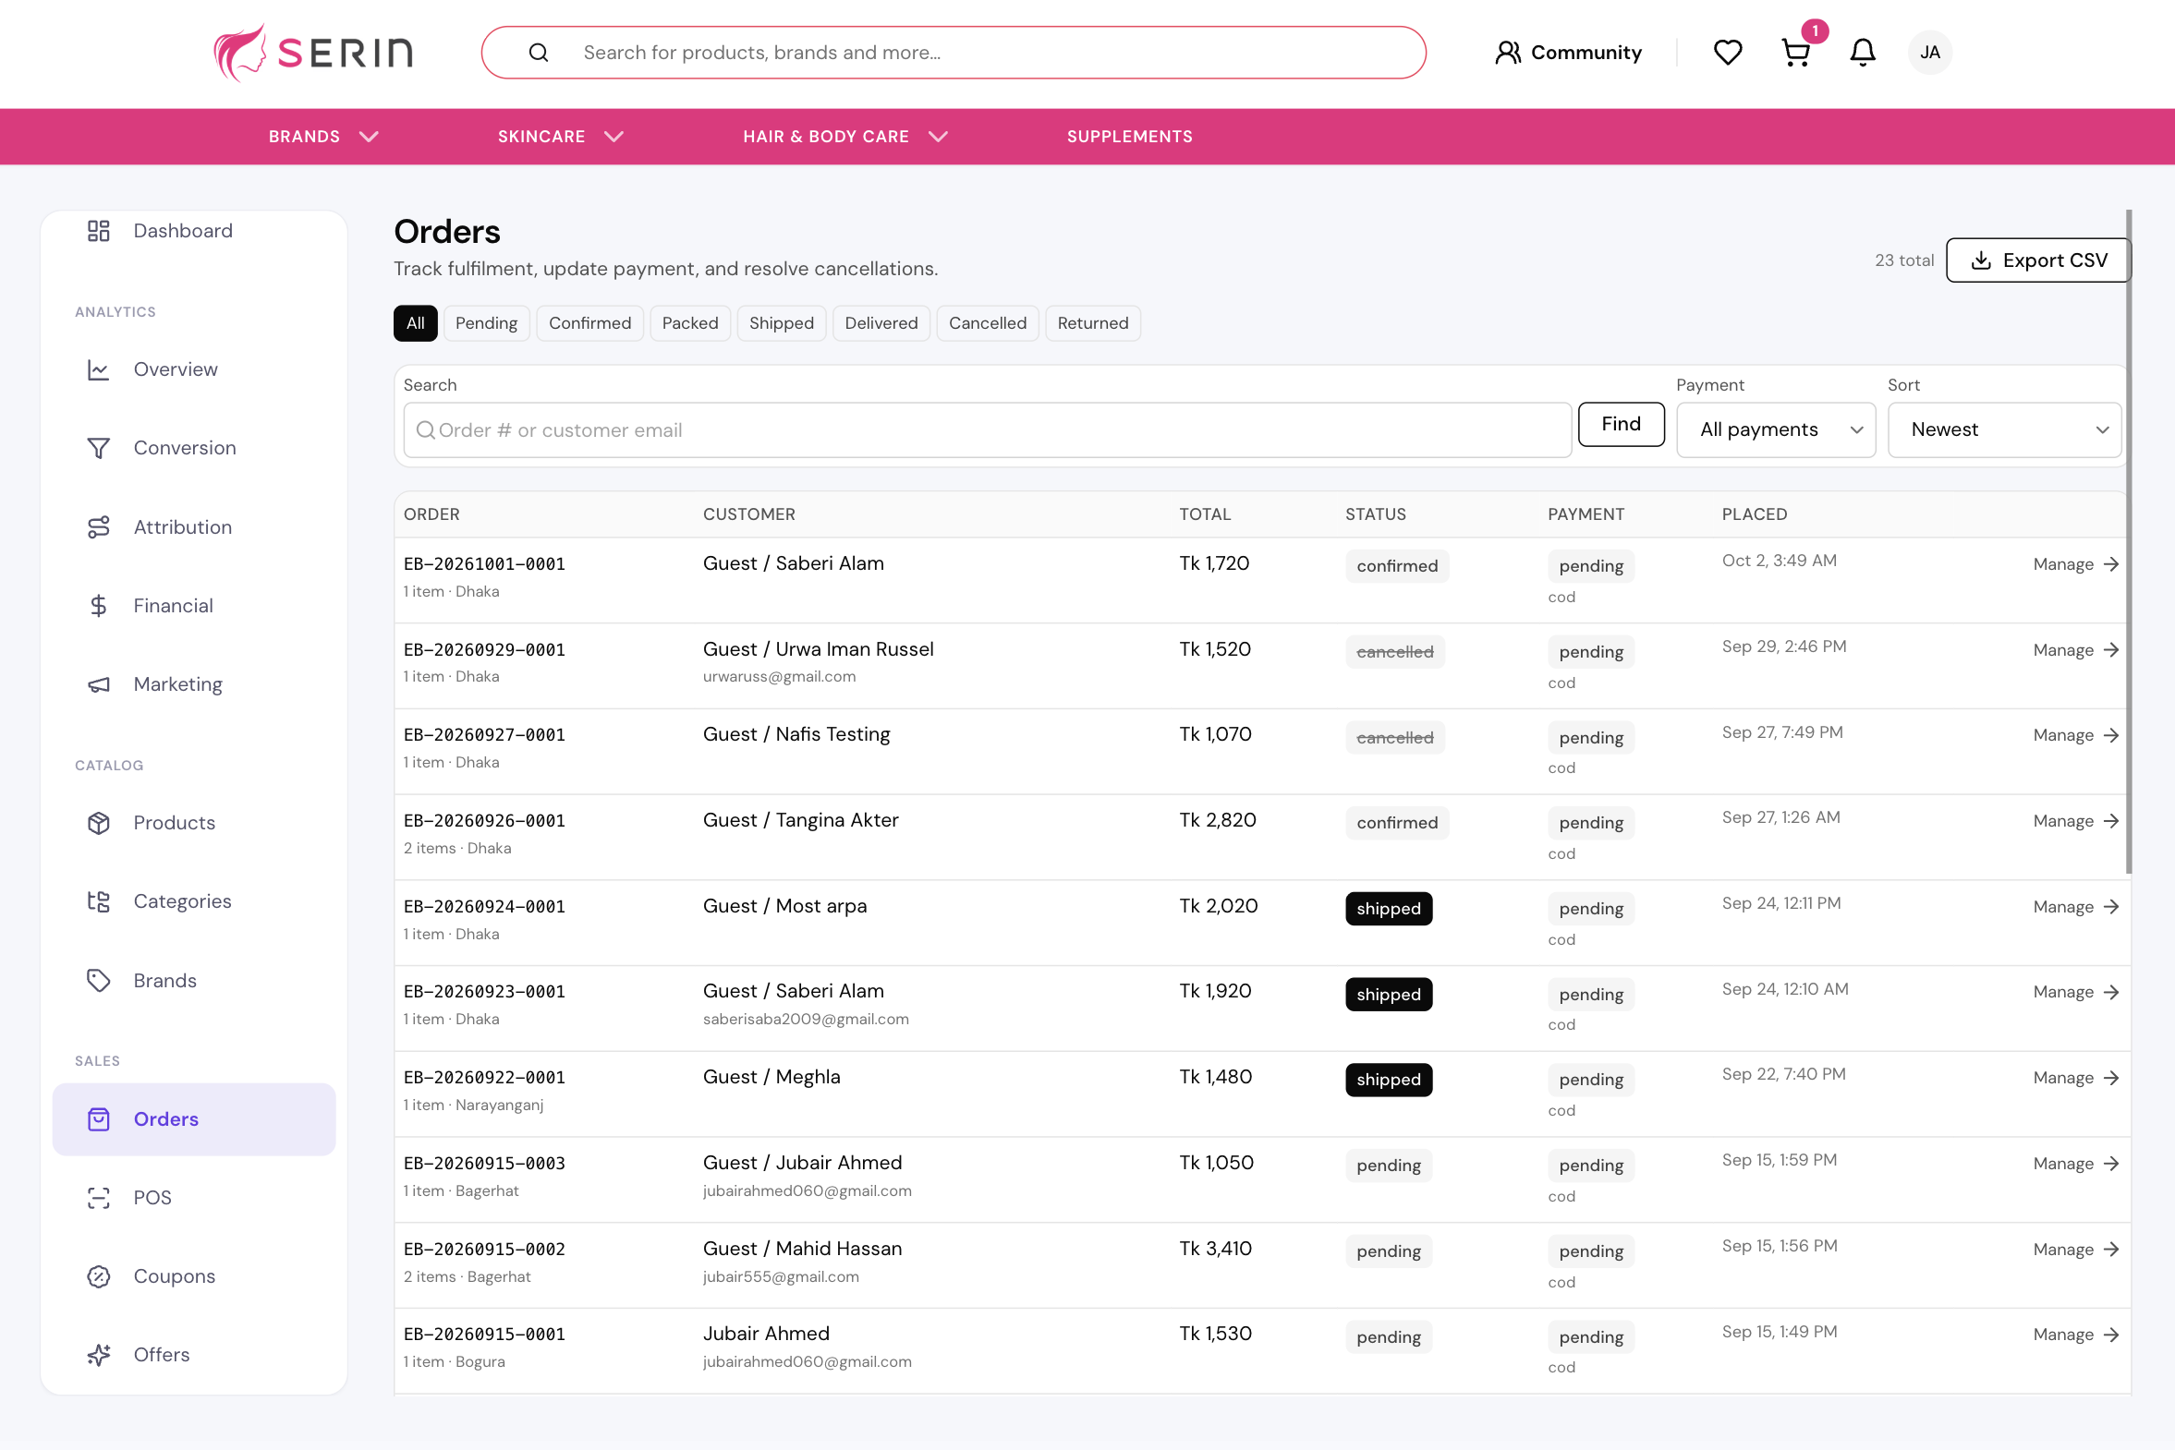Filter orders by Cancelled
The image size is (2175, 1450).
tap(987, 322)
